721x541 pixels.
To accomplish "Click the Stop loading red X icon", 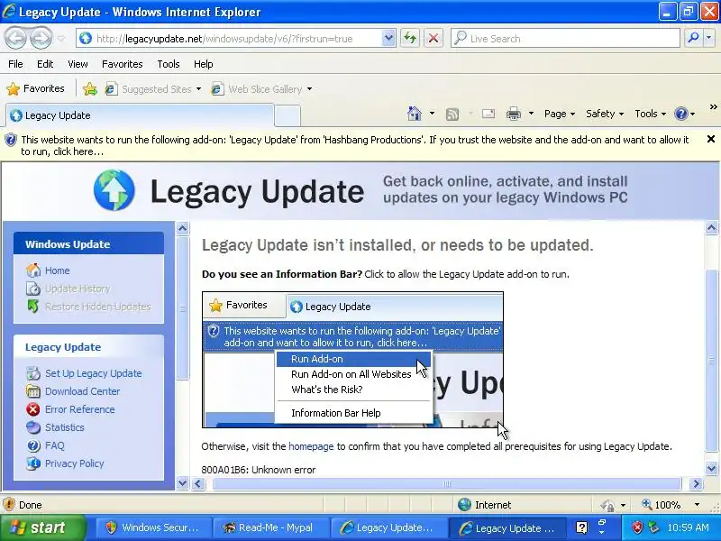I will (434, 38).
